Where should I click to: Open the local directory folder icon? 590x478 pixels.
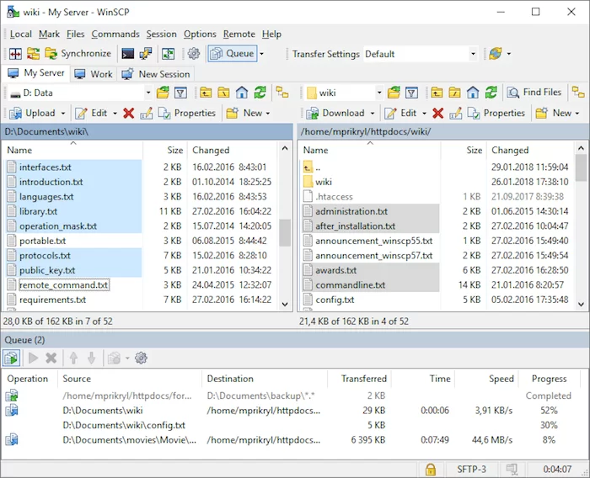tap(163, 93)
